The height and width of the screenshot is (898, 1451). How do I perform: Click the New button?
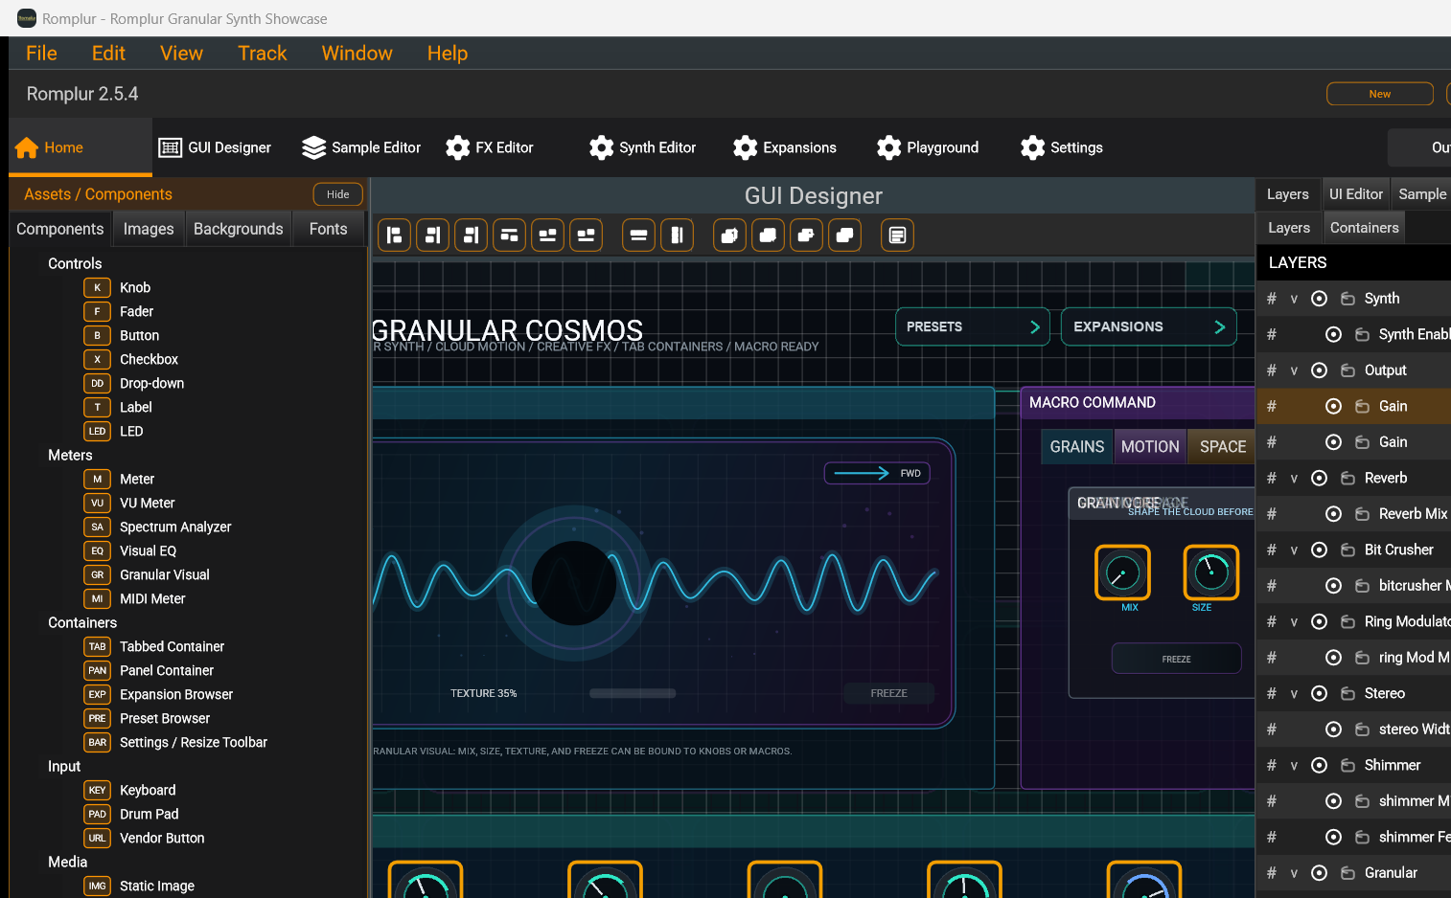click(x=1380, y=94)
